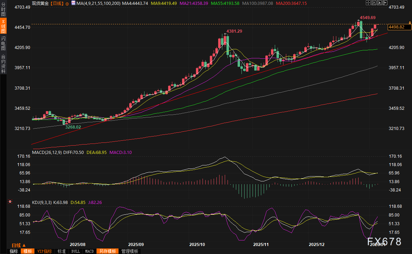Toggle the 模板 button in bottom bar

point(27,251)
